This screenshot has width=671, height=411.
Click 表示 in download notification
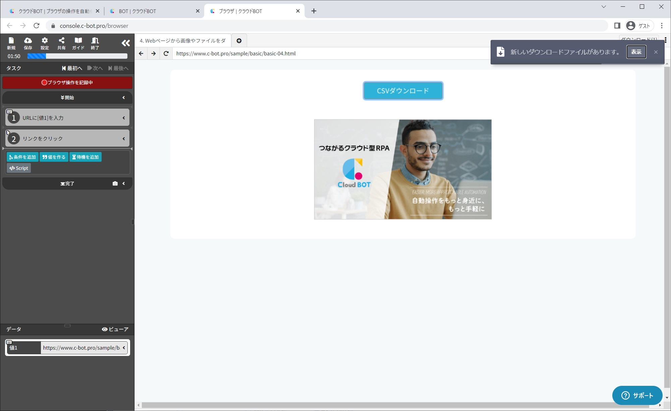pyautogui.click(x=636, y=52)
